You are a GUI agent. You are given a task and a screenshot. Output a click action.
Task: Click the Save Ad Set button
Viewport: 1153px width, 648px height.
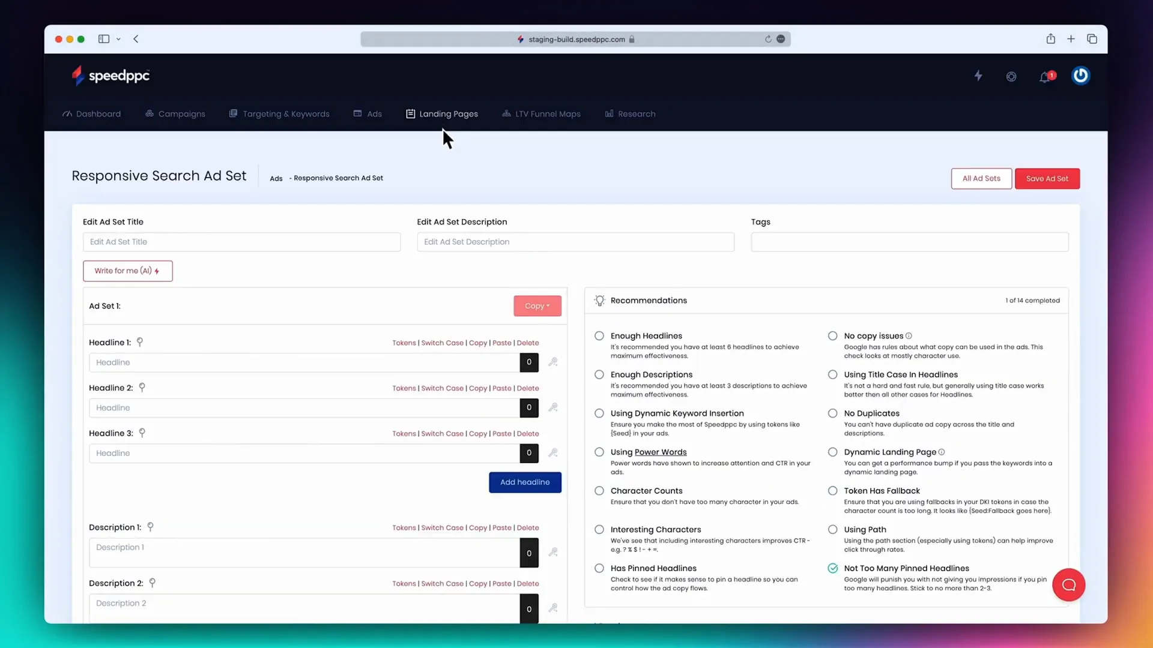pos(1047,178)
